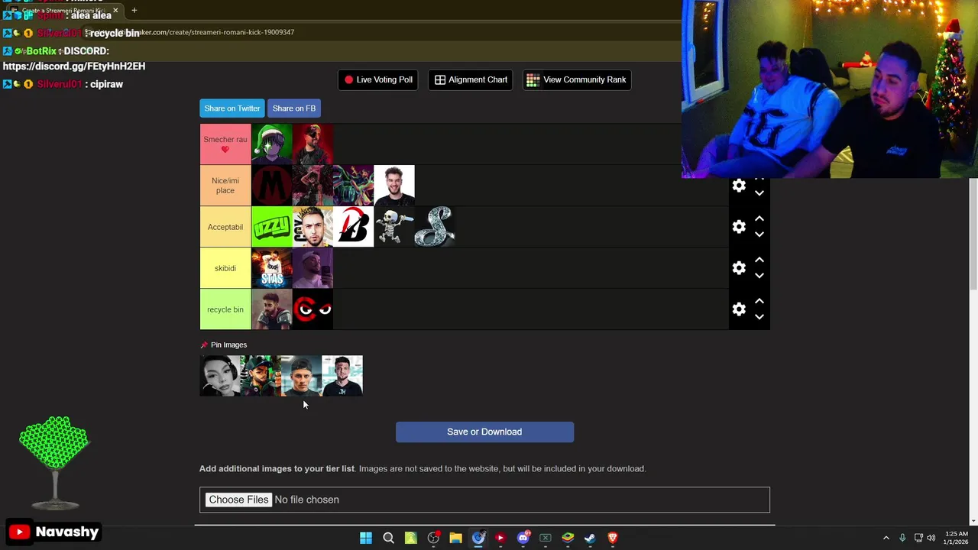Move the skibidi tier down with its arrow

(x=759, y=276)
